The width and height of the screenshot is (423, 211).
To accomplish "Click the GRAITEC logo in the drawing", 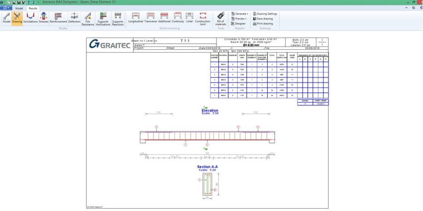I will tap(109, 45).
